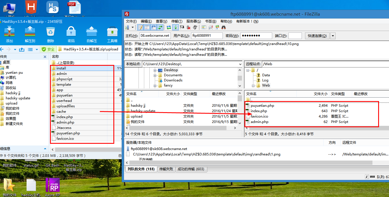Click the 自解压 icon
Viewport: 389px width, 197px height.
pos(92,34)
